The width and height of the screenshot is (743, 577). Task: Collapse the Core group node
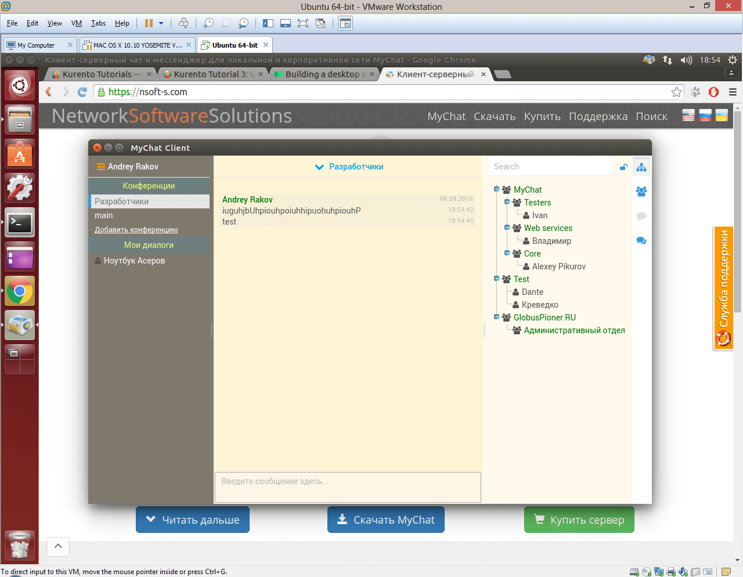point(507,253)
